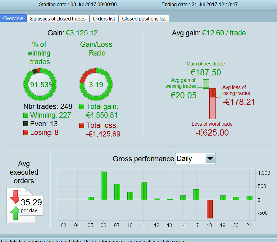Open the Closed positions list tab
Viewport: 277px width, 242px height.
[144, 19]
